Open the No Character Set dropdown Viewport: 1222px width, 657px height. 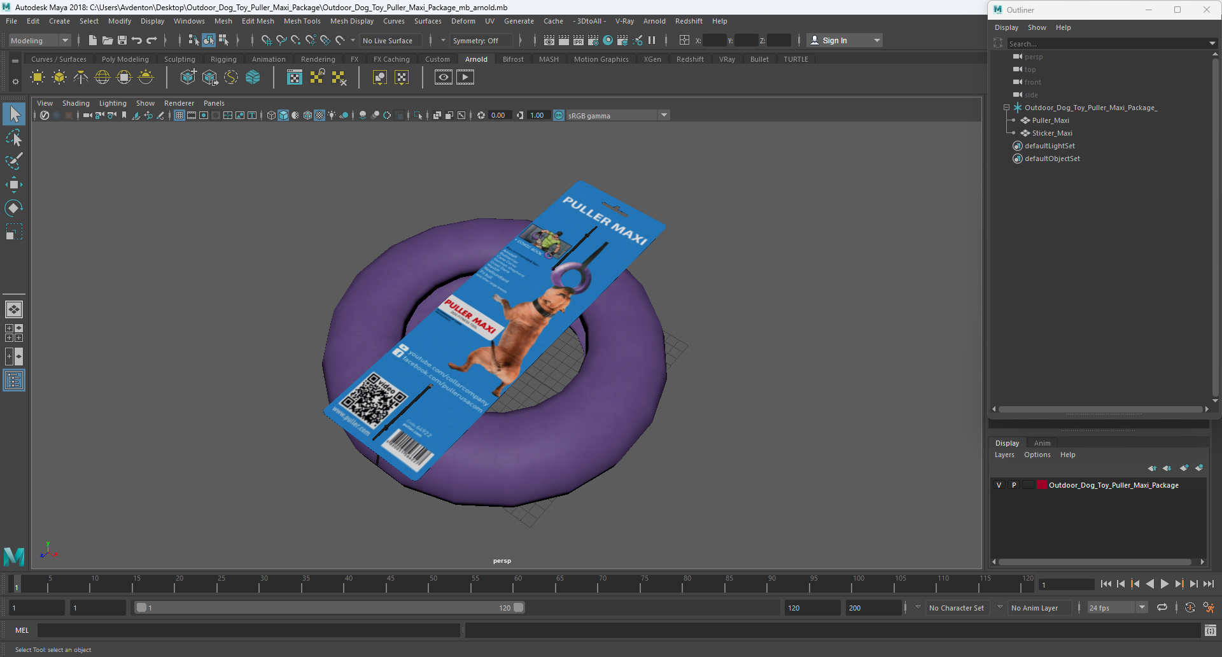coord(956,608)
